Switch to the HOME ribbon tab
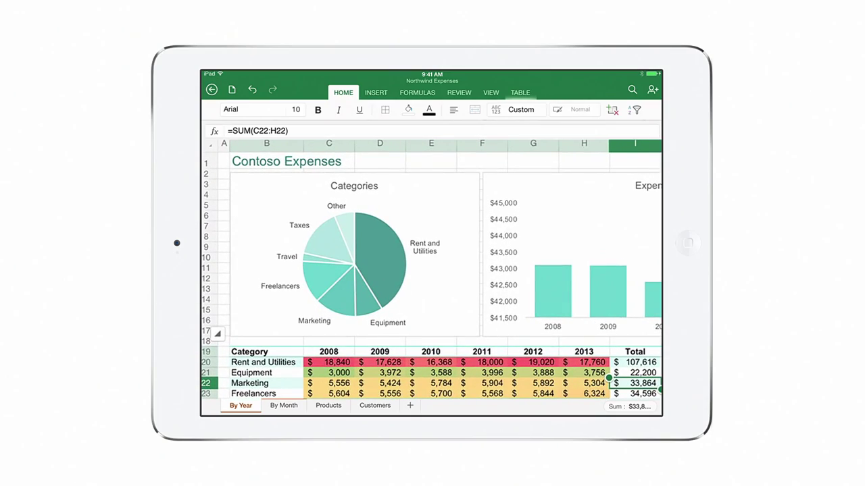The image size is (865, 486). pyautogui.click(x=343, y=92)
